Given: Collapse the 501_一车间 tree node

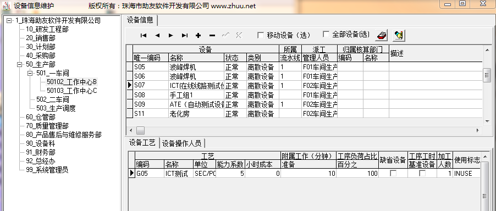Looking at the screenshot, I should 30,73.
